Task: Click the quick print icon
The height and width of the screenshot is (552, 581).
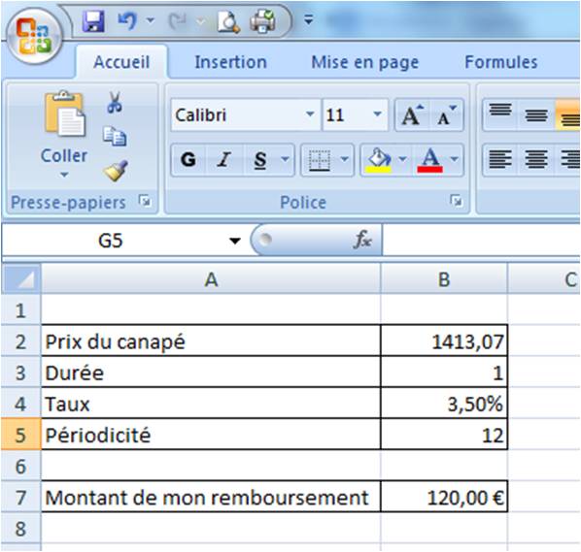Action: coord(262,21)
